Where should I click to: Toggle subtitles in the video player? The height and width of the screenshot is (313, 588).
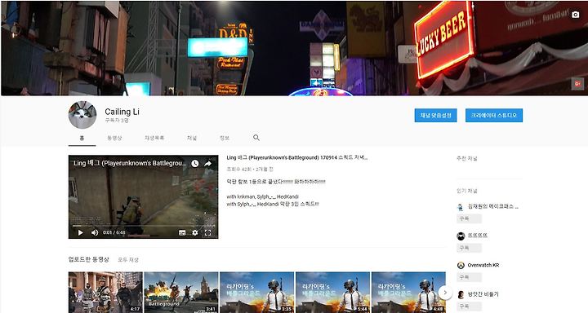coord(182,233)
